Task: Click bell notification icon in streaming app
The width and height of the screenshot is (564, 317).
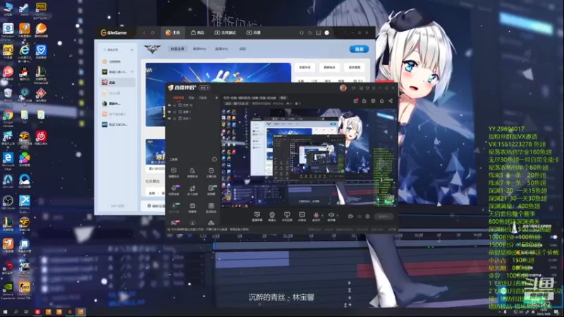Action: coord(381,101)
